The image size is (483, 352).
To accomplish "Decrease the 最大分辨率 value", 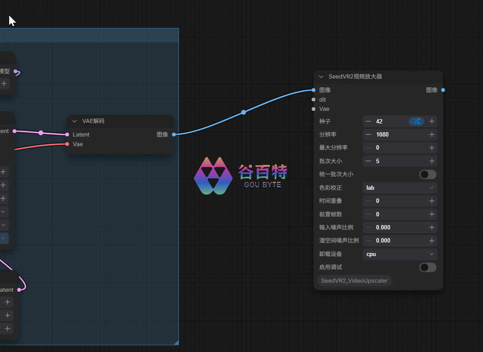I will coord(368,148).
